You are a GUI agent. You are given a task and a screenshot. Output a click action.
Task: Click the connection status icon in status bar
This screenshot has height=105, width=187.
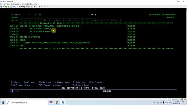[169, 99]
